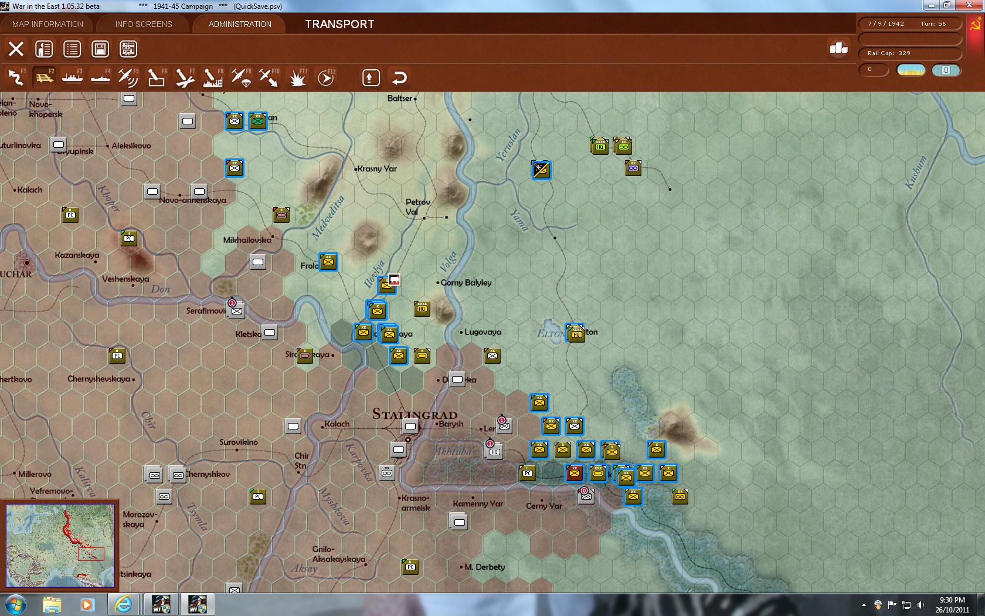Select the F7 bomb airfield mode icon
This screenshot has height=616, width=985.
pyautogui.click(x=185, y=77)
